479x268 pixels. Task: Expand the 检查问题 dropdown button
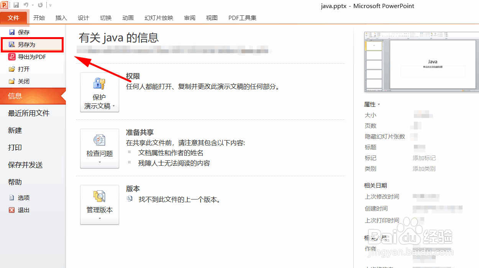[x=100, y=149]
